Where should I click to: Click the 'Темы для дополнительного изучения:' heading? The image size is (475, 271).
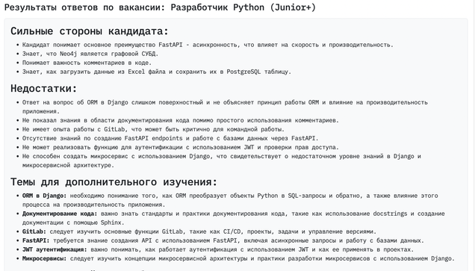pyautogui.click(x=114, y=182)
